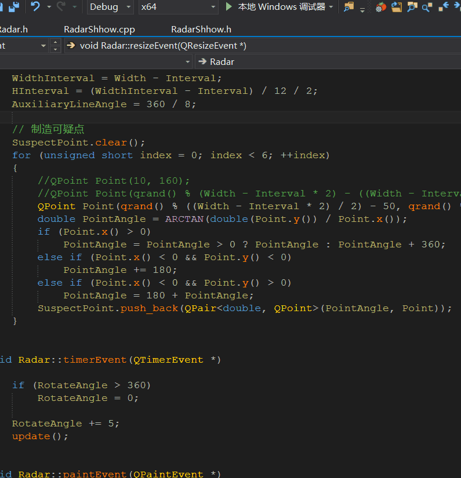Click the greyed Redo icon
The height and width of the screenshot is (478, 461).
click(61, 6)
